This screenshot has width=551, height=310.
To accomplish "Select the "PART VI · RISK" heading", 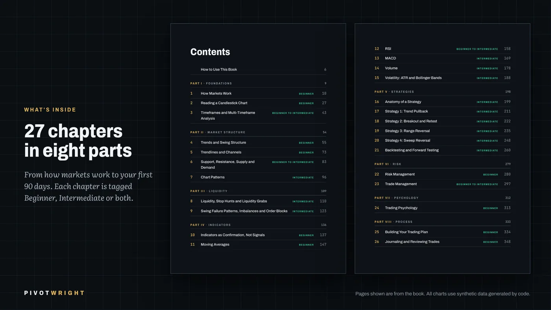I will (388, 164).
